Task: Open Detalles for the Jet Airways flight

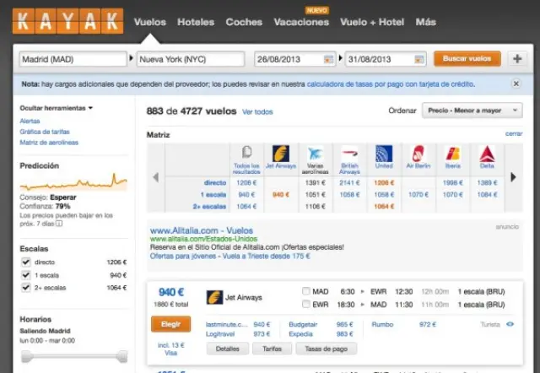Action: tap(227, 349)
